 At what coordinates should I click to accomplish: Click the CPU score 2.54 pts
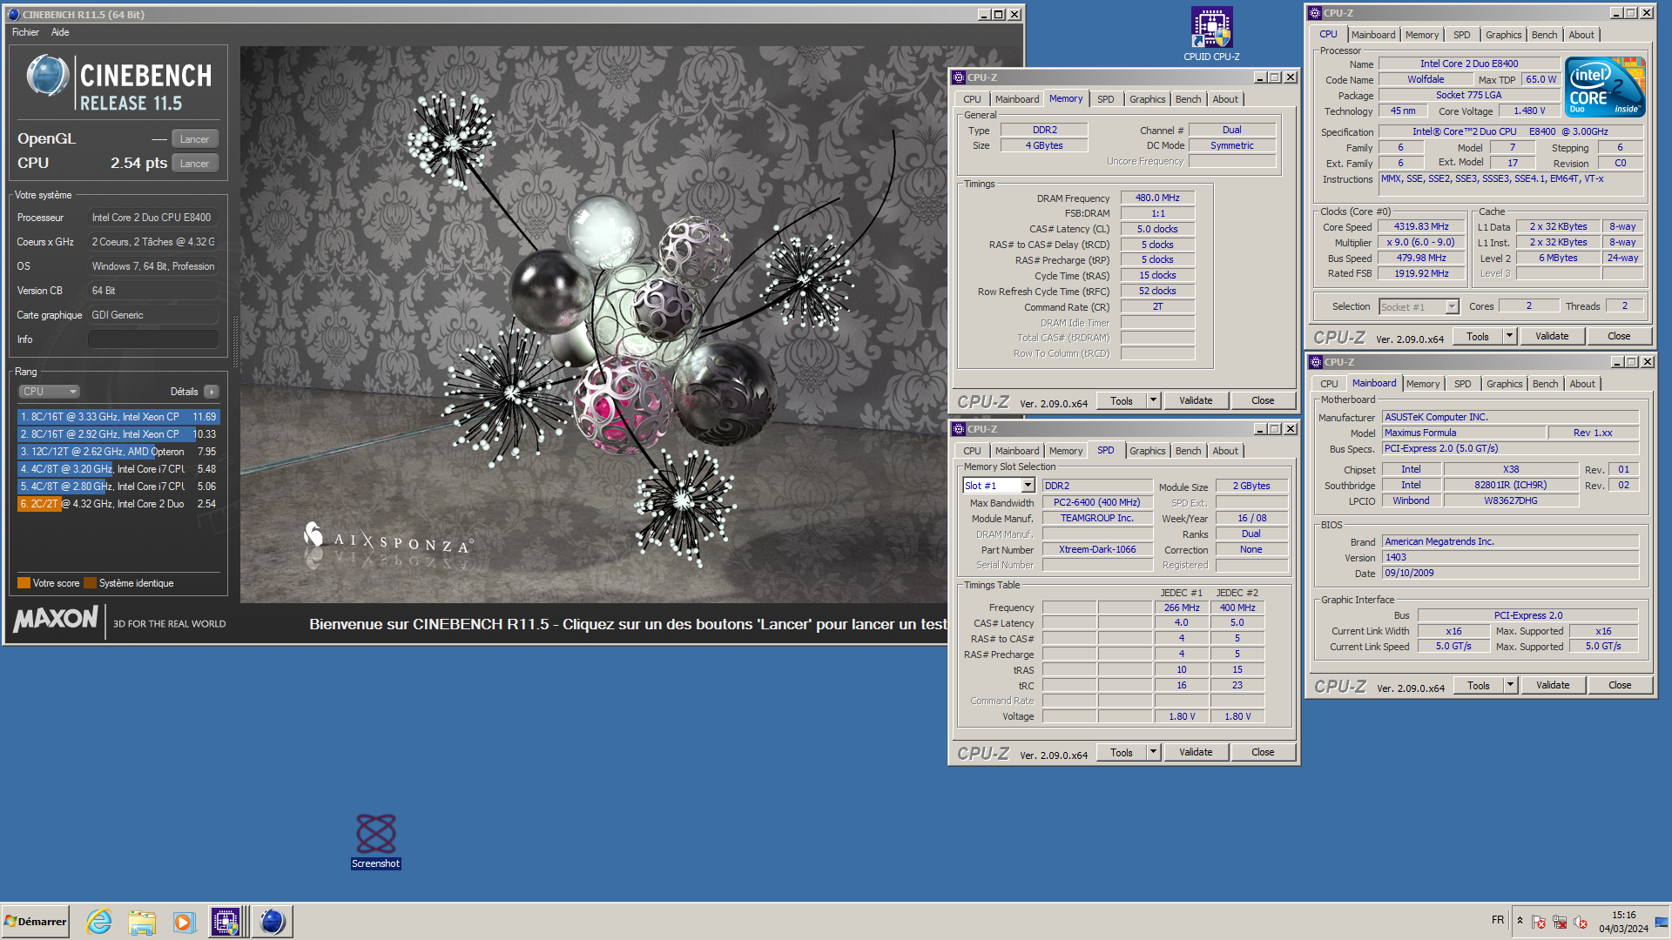coord(138,163)
